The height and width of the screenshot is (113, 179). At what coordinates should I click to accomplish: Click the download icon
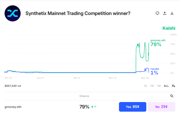172,13
